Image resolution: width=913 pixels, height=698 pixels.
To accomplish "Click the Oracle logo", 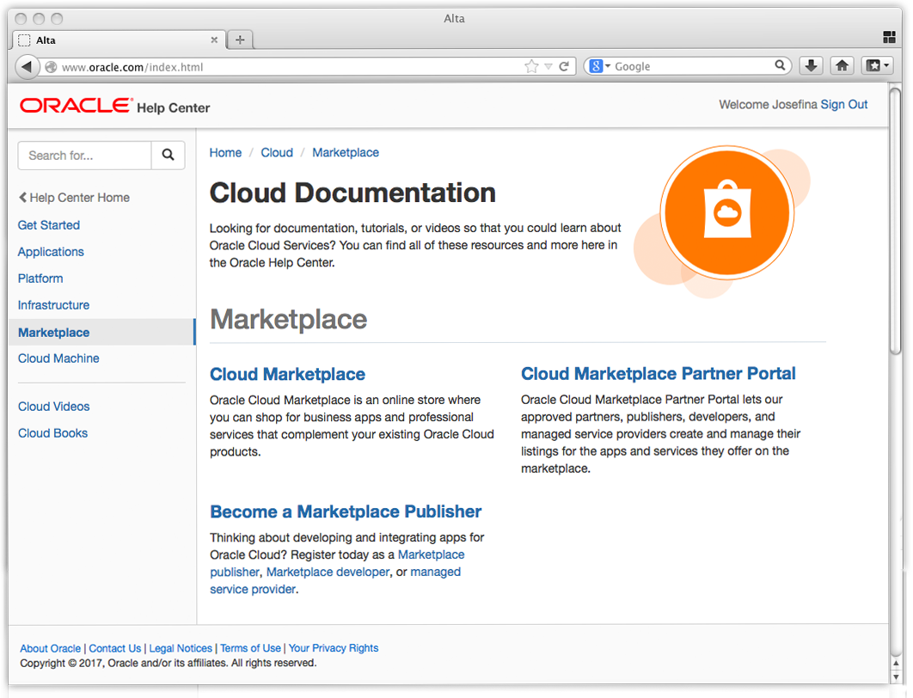I will coord(76,106).
